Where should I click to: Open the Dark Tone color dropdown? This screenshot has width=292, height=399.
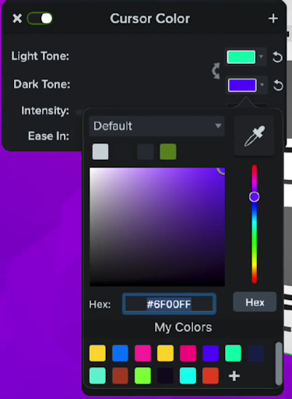pyautogui.click(x=262, y=85)
